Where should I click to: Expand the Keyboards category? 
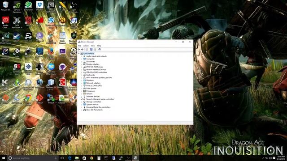pyautogui.click(x=82, y=75)
